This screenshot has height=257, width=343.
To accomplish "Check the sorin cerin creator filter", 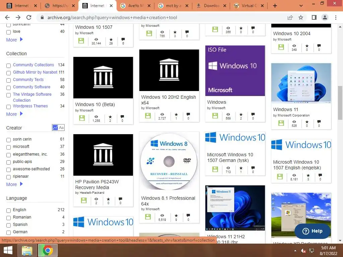I will (x=8, y=140).
